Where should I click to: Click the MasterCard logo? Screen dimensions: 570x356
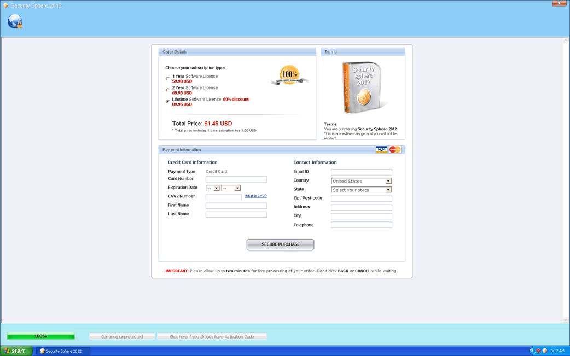point(395,149)
